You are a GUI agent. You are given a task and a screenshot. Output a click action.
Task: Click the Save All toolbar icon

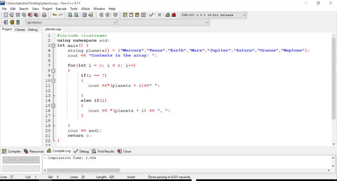tap(24, 15)
